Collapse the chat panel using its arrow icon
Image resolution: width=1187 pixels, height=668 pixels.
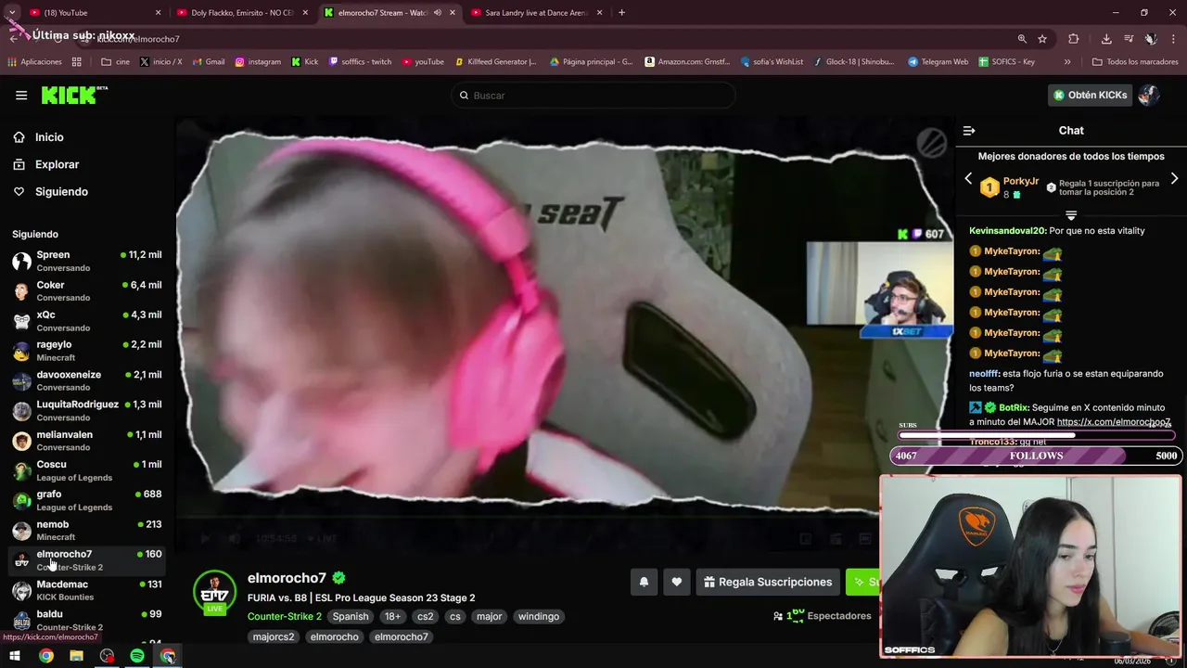969,131
